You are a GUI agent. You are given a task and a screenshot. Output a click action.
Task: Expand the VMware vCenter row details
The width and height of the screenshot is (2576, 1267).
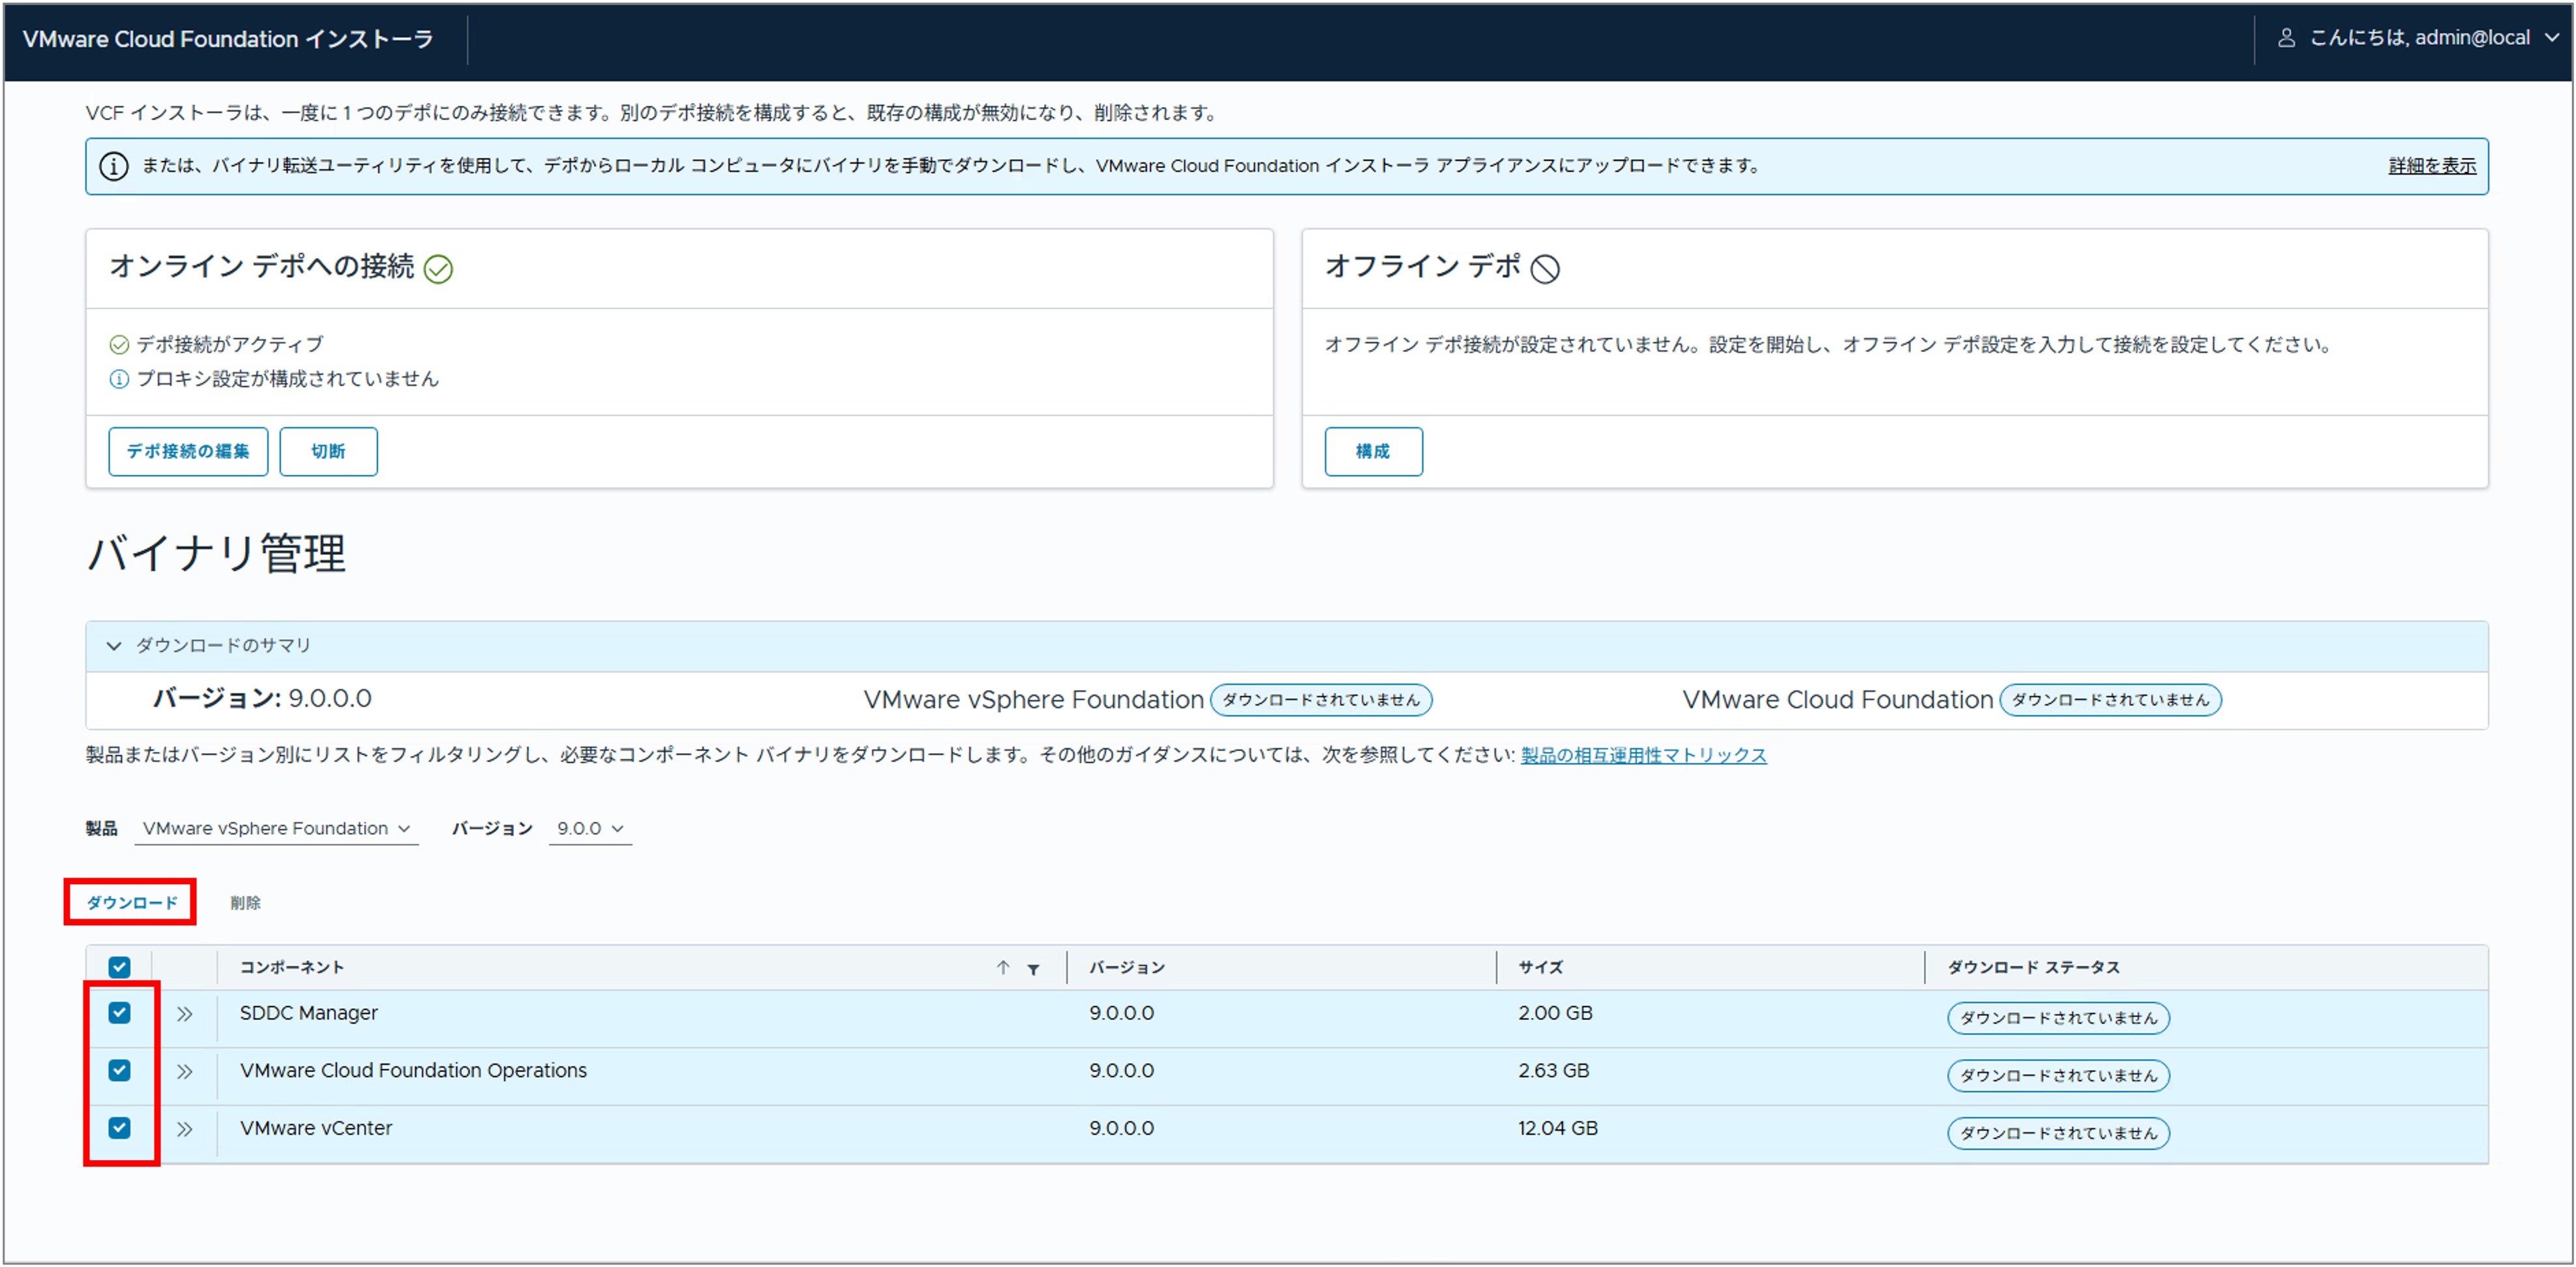[x=185, y=1129]
